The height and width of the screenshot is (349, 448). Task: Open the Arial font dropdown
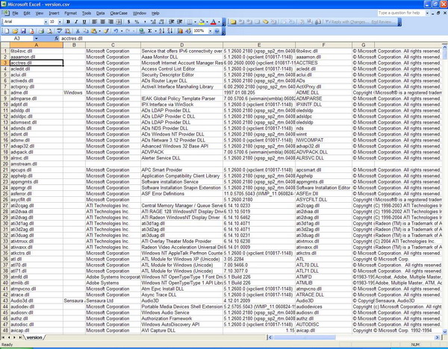click(46, 22)
